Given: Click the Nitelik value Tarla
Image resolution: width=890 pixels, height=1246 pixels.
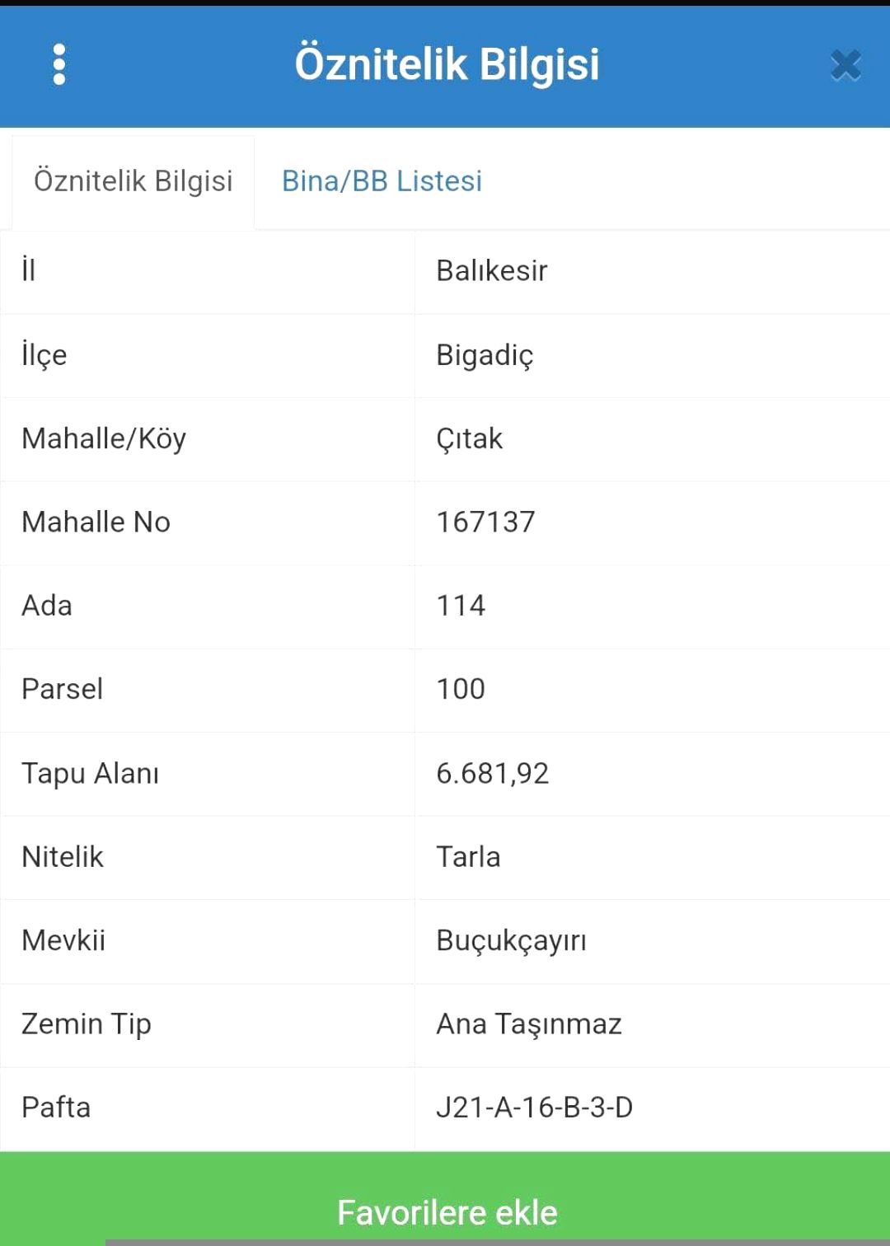Looking at the screenshot, I should pyautogui.click(x=468, y=857).
